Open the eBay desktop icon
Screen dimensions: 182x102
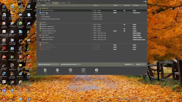click(4, 82)
